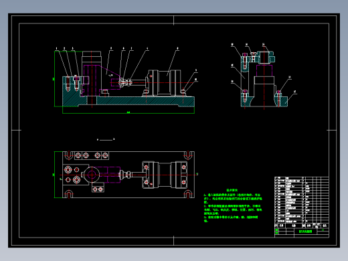Select the cylinder body in the top view
Viewport: 348px width, 261px height.
(x=165, y=175)
